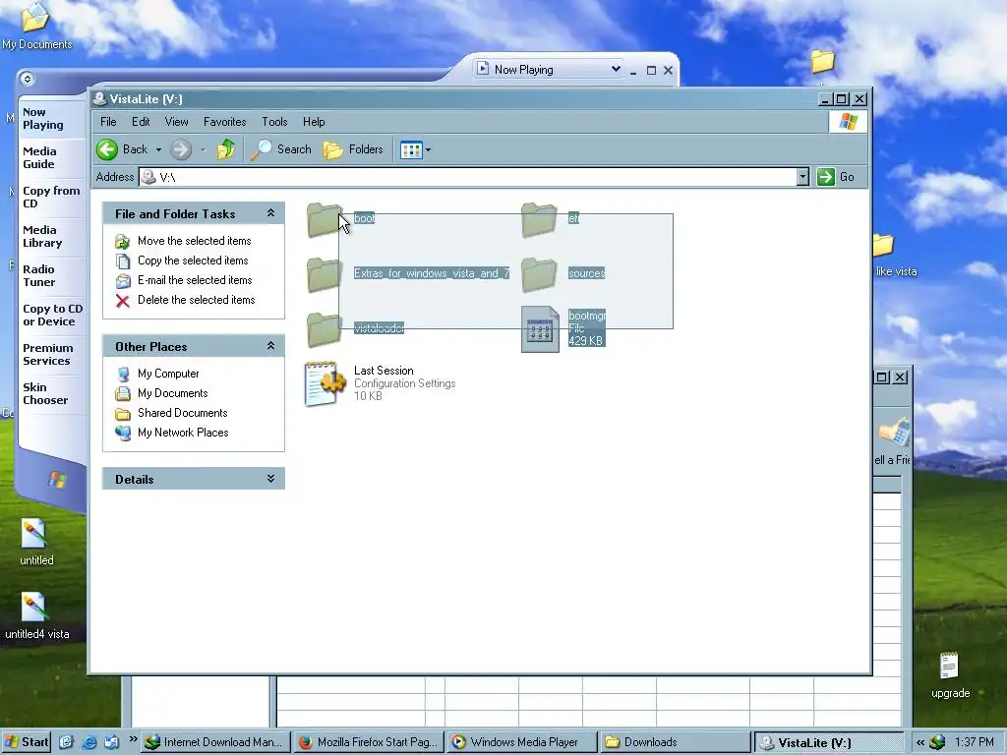This screenshot has height=755, width=1007.
Task: Switch to Windows Media Player taskbar button
Action: click(521, 742)
